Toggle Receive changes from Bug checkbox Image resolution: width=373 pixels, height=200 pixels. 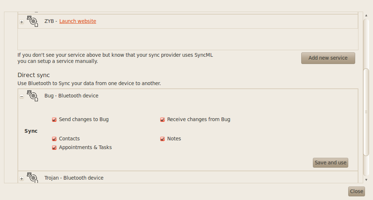(x=162, y=120)
